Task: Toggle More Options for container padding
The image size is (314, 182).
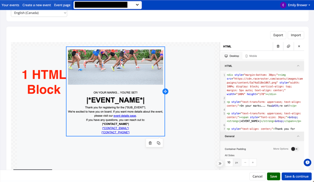Action: (294, 149)
